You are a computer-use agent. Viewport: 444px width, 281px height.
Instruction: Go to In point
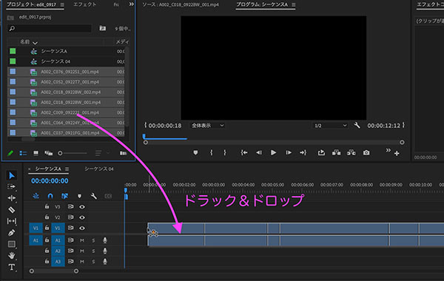[x=244, y=153]
